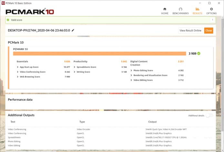
Task: Expand Photo Editing Score
Action: tap(131, 71)
